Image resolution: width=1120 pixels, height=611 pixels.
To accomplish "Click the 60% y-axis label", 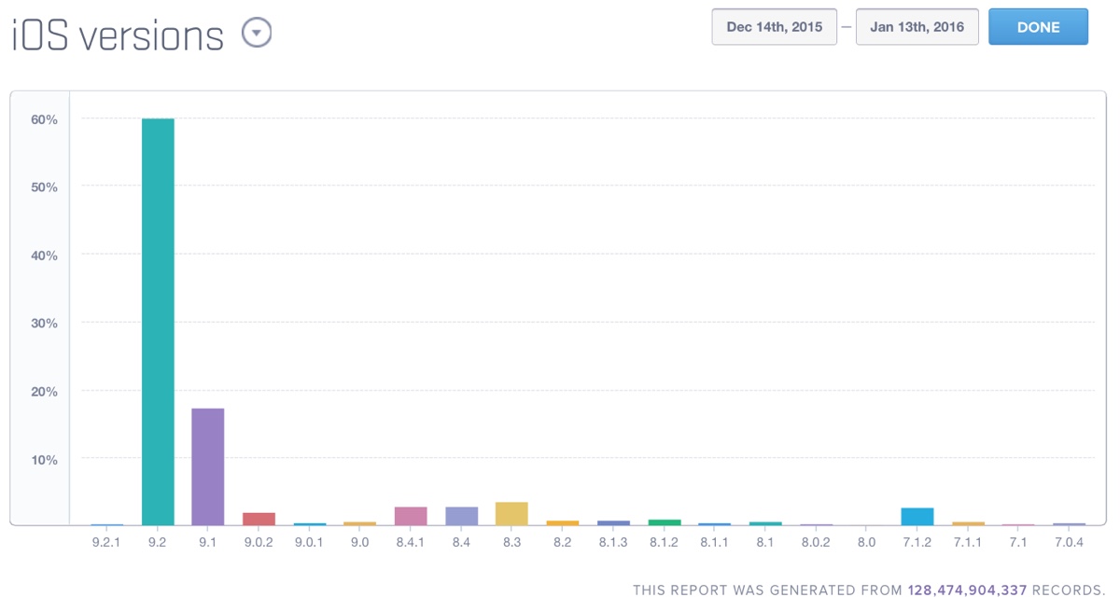I will coord(43,119).
